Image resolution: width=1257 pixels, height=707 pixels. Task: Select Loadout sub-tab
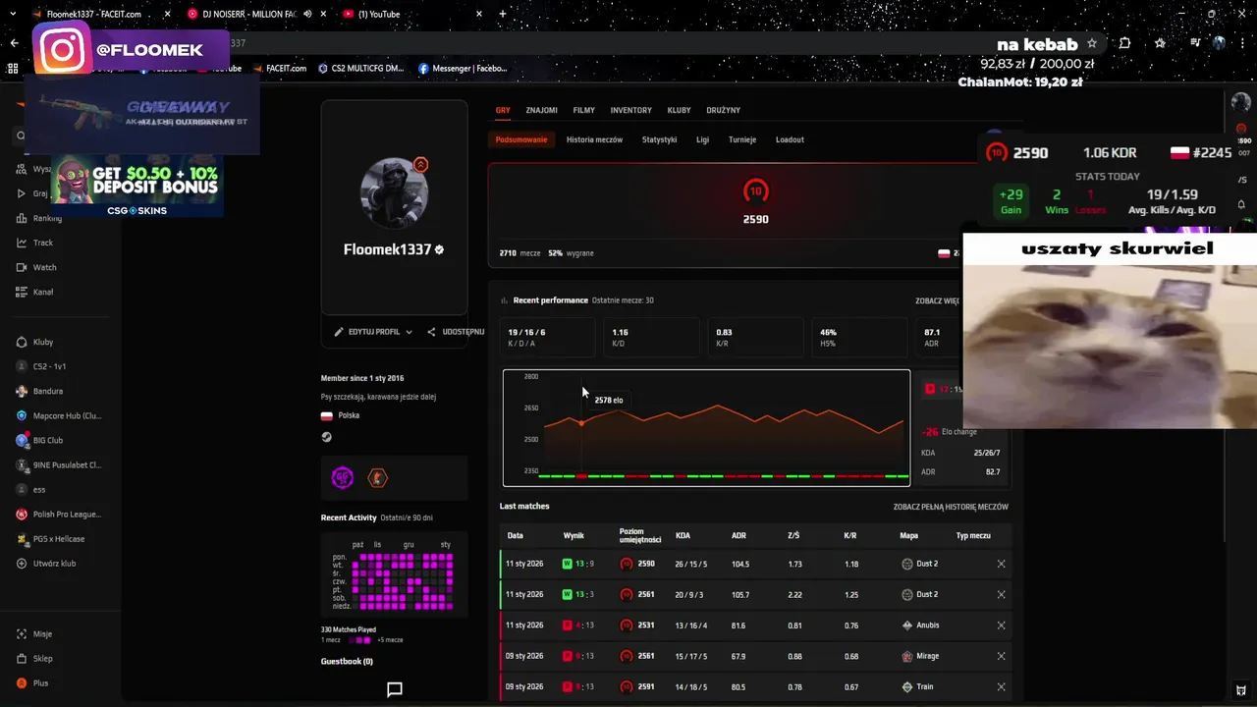pos(790,139)
